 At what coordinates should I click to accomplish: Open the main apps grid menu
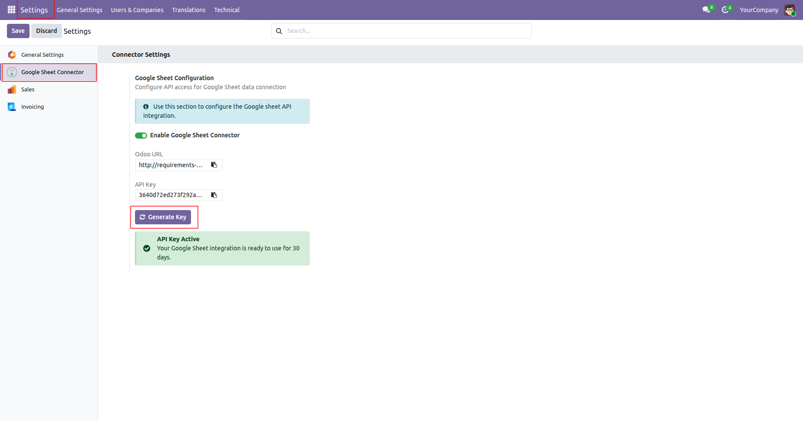click(11, 10)
